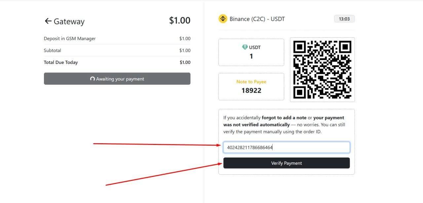The height and width of the screenshot is (203, 423).
Task: Click the Awaiting your payment button
Action: pyautogui.click(x=117, y=79)
